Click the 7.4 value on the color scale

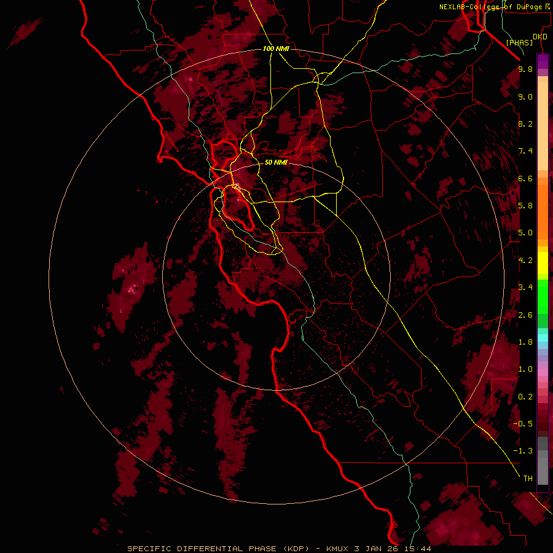pyautogui.click(x=525, y=151)
